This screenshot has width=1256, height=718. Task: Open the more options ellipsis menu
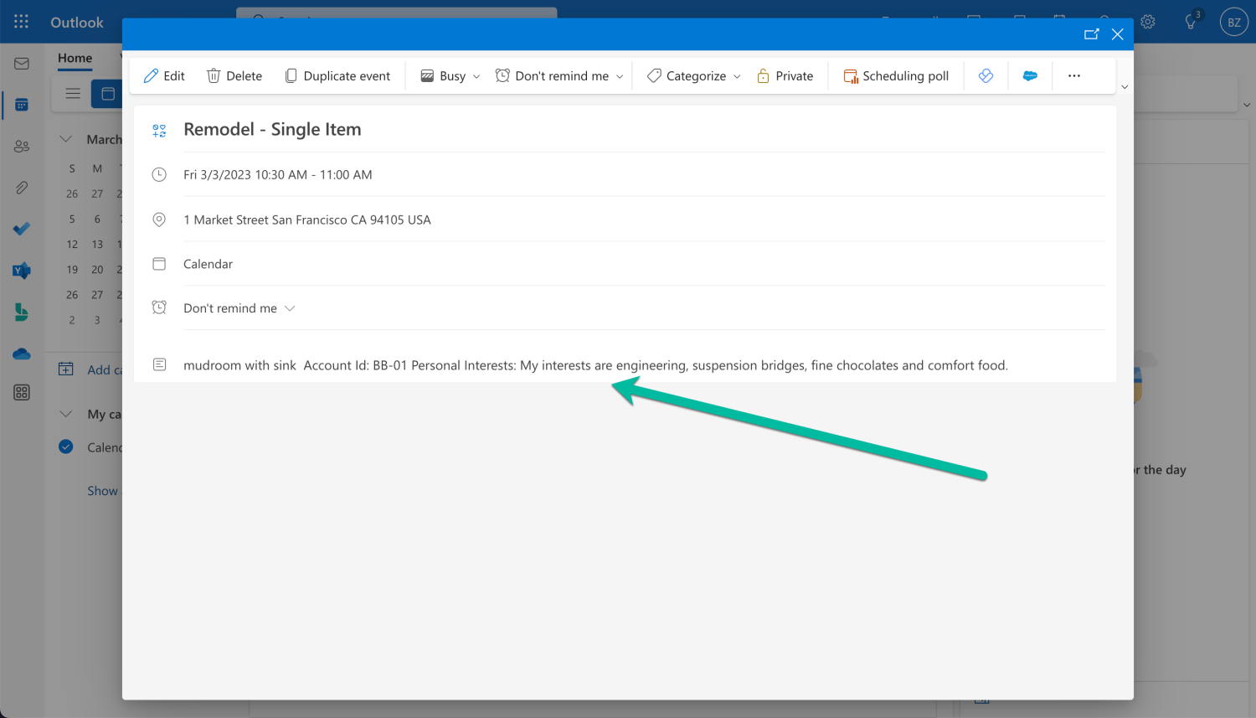pos(1074,76)
